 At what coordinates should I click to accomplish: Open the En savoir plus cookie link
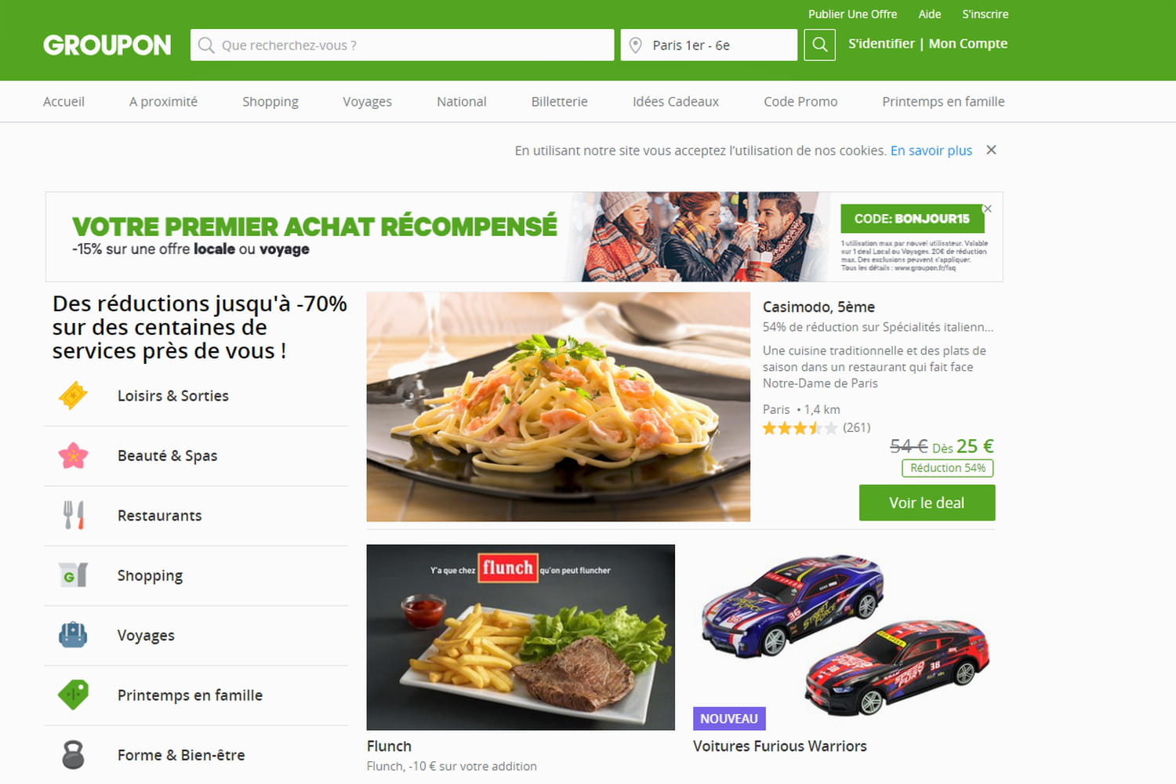coord(931,151)
